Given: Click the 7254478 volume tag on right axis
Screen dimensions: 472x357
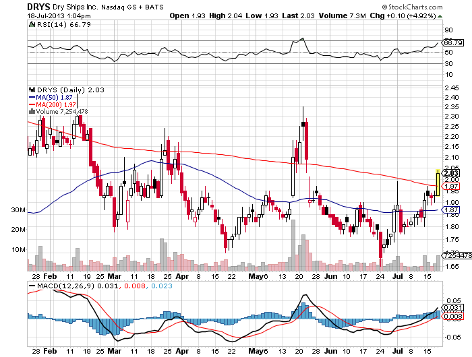Looking at the screenshot, I should (457, 256).
